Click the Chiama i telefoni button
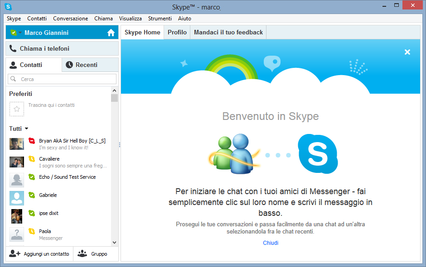Screen dimensions: 426x267 click(x=62, y=48)
